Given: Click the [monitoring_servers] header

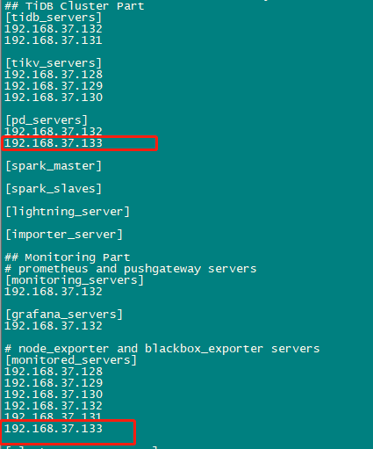Looking at the screenshot, I should 75,280.
